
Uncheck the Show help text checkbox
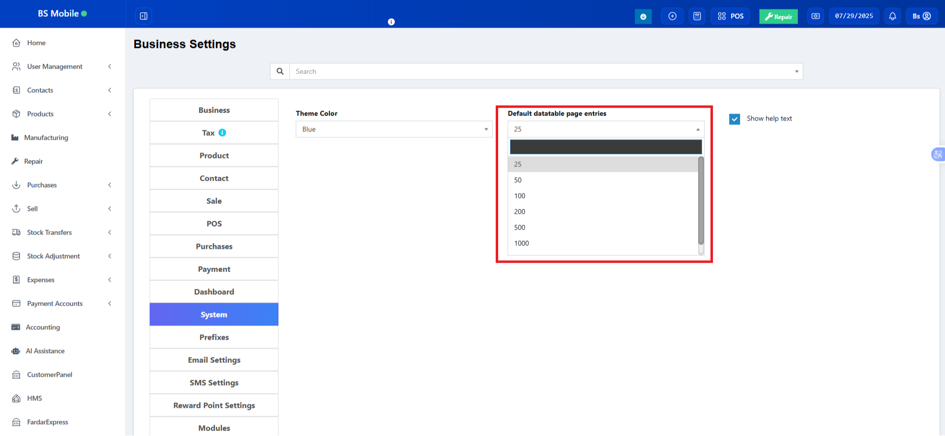click(x=734, y=119)
